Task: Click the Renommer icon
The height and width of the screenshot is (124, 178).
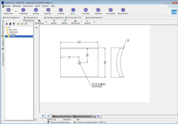Action: click(75, 21)
